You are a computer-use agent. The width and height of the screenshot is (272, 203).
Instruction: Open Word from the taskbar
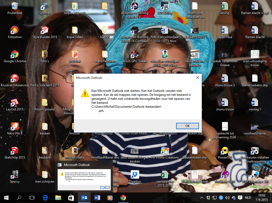pyautogui.click(x=97, y=197)
